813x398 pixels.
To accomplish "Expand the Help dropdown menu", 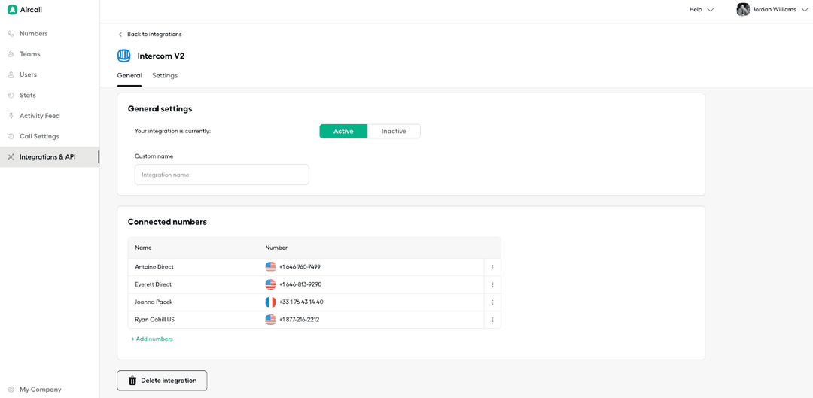I will click(x=701, y=10).
